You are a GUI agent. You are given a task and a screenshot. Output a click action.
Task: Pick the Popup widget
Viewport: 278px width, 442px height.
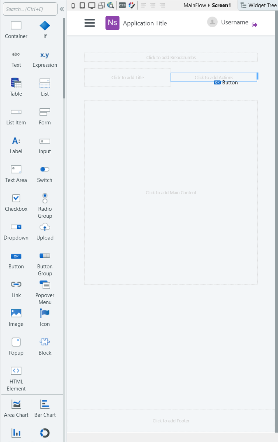[16, 347]
